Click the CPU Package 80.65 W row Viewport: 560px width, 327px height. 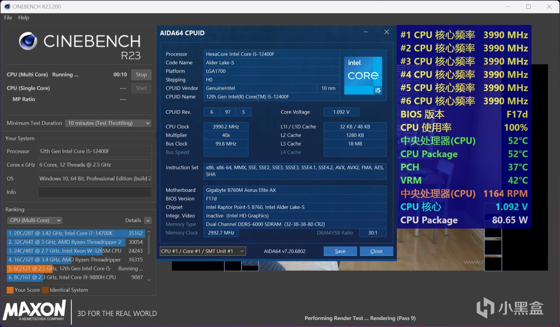tap(464, 220)
